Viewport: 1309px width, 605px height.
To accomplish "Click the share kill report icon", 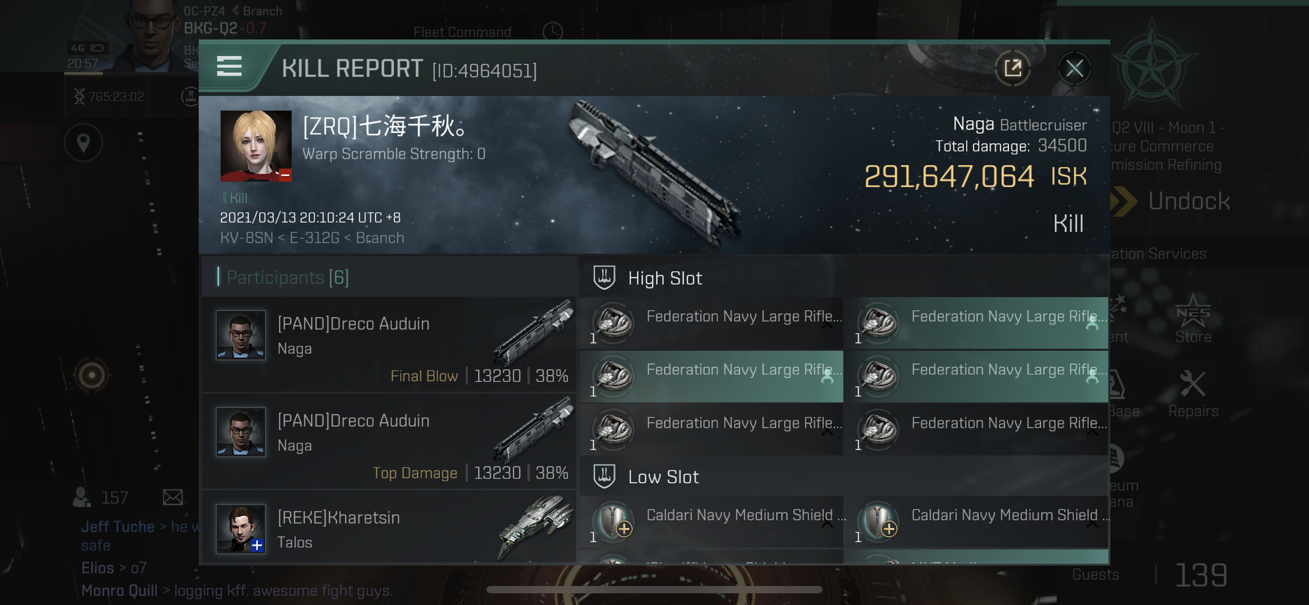I will coord(1012,68).
